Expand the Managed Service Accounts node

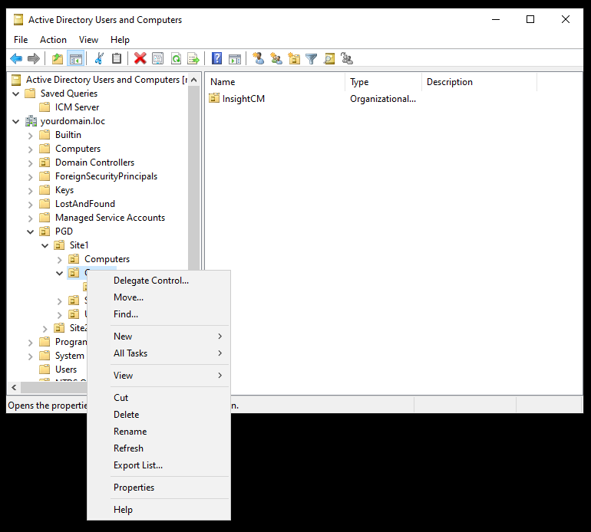tap(31, 218)
